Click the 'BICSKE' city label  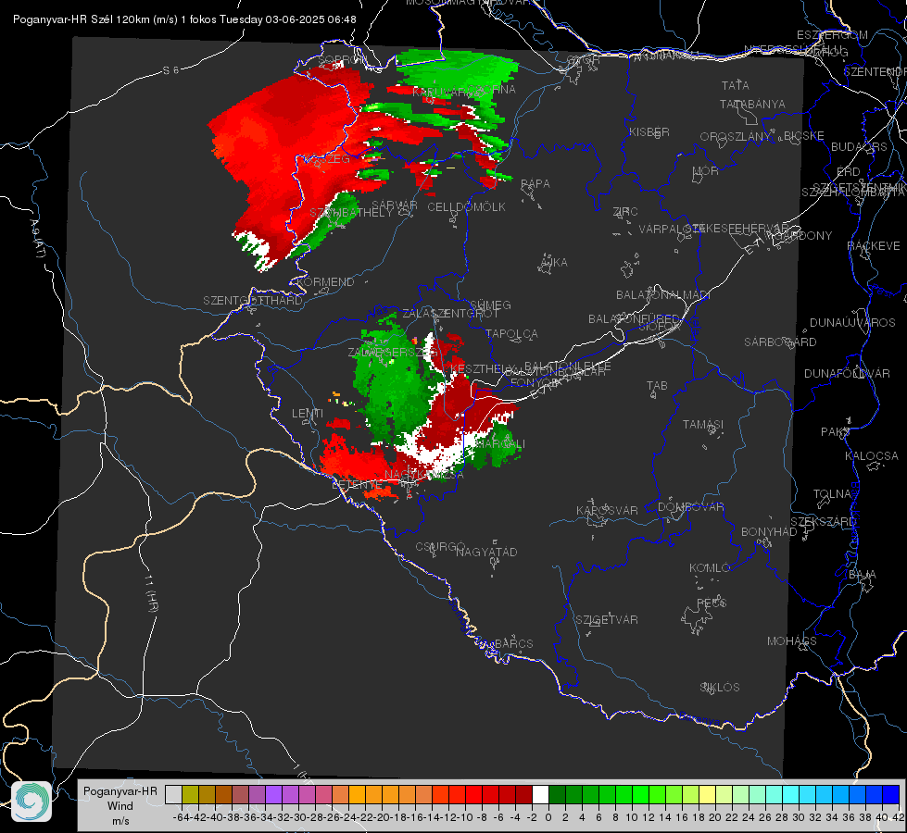[803, 136]
